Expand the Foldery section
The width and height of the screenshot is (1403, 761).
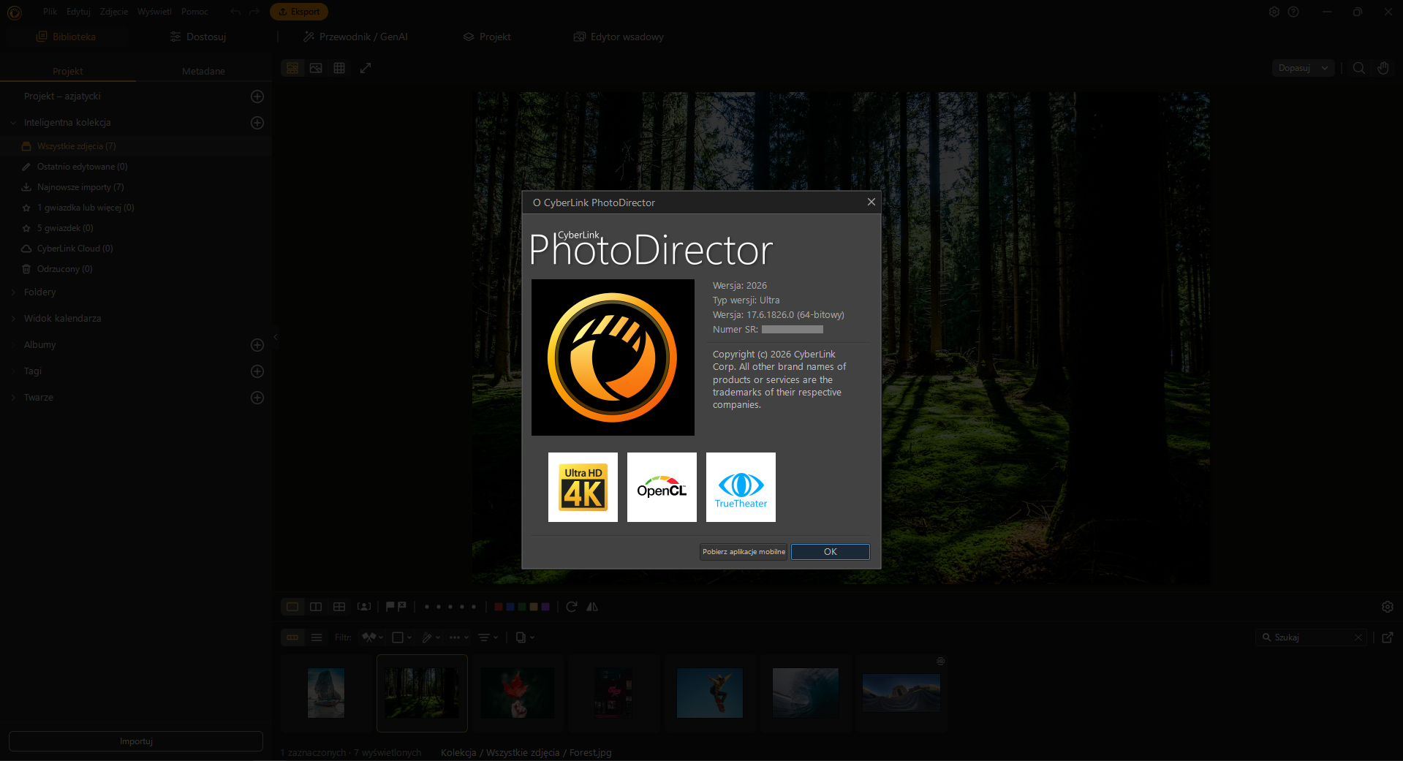click(13, 292)
